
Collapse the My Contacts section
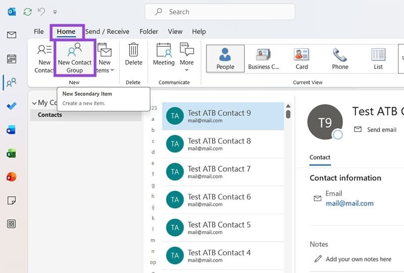click(x=34, y=103)
